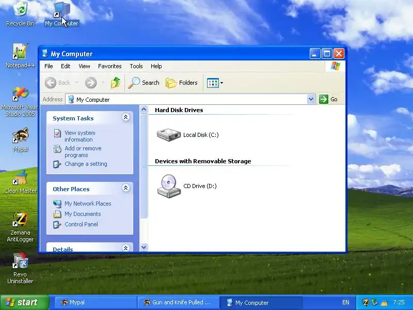413x310 pixels.
Task: Click the Search magnifier toolbar button
Action: [144, 83]
